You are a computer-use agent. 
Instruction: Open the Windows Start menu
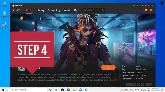click(3, 90)
